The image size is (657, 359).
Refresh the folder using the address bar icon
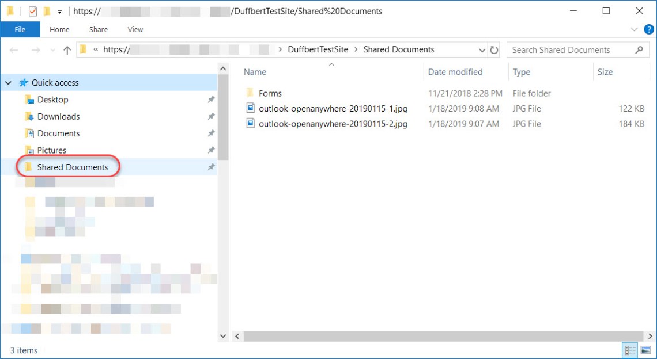(x=494, y=50)
